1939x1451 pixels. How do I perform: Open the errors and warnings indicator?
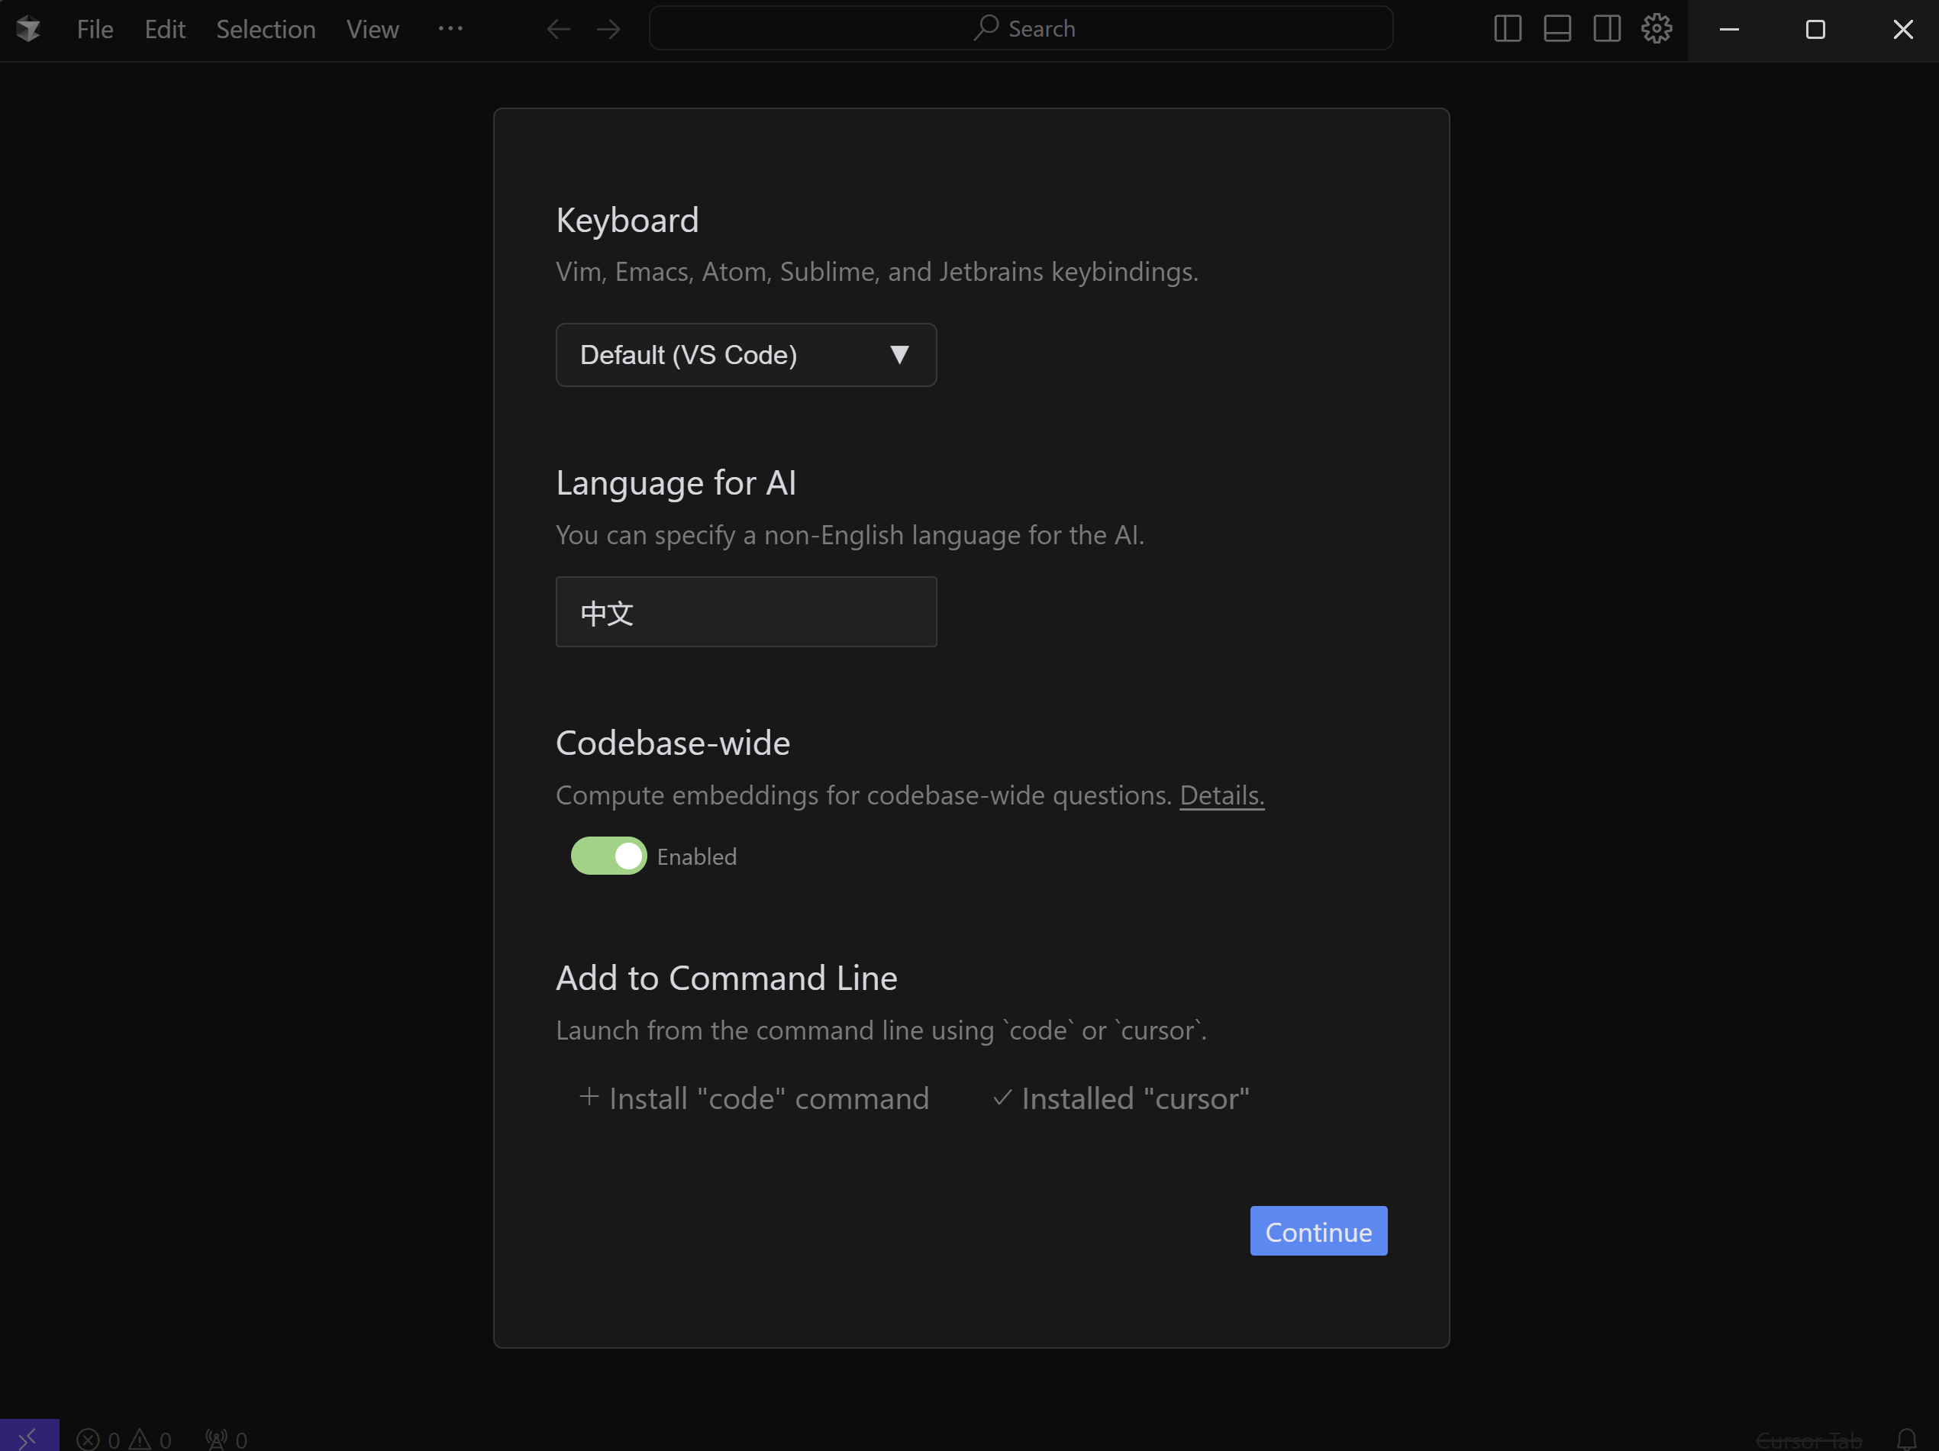click(x=124, y=1440)
